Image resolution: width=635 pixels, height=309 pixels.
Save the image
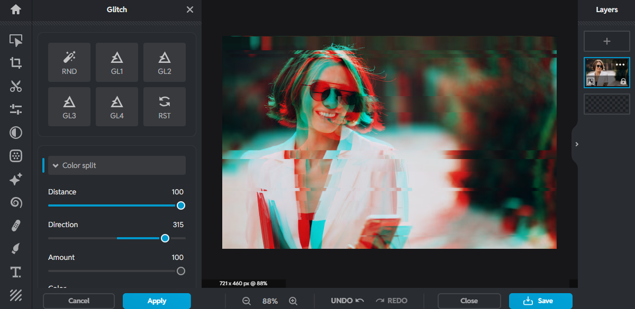click(x=540, y=301)
